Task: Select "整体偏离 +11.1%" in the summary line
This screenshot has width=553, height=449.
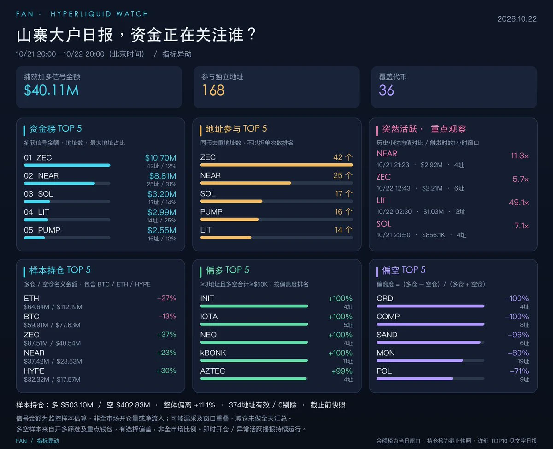Action: pos(188,405)
